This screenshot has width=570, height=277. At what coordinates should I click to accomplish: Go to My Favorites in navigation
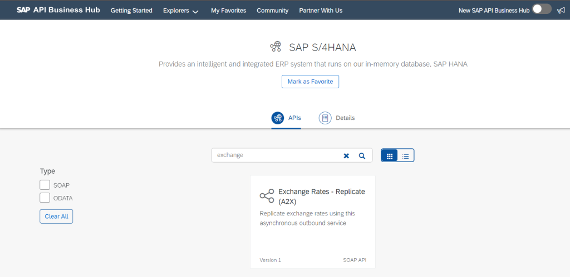pyautogui.click(x=229, y=11)
